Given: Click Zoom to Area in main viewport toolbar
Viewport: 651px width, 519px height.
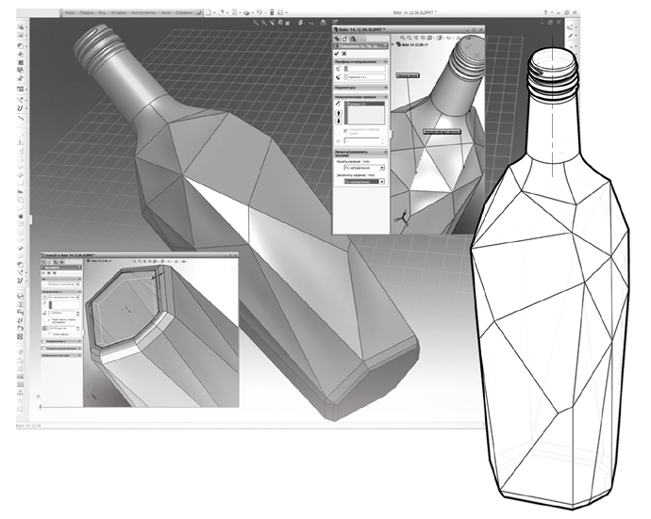Looking at the screenshot, I should [x=264, y=23].
